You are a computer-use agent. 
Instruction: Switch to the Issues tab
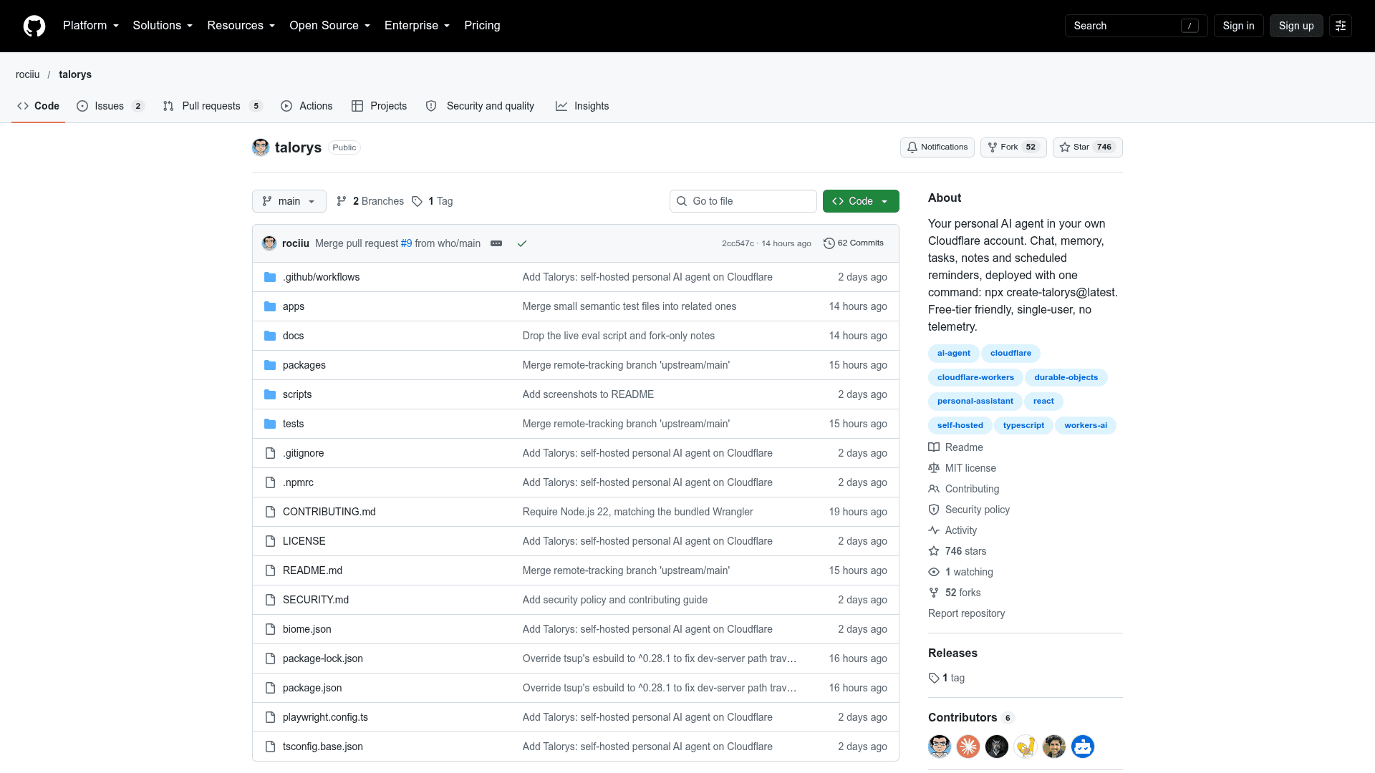(x=110, y=106)
